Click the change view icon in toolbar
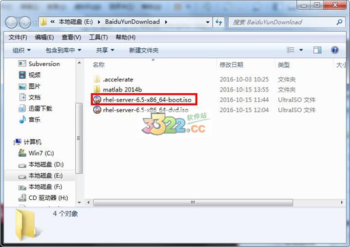 click(290, 50)
